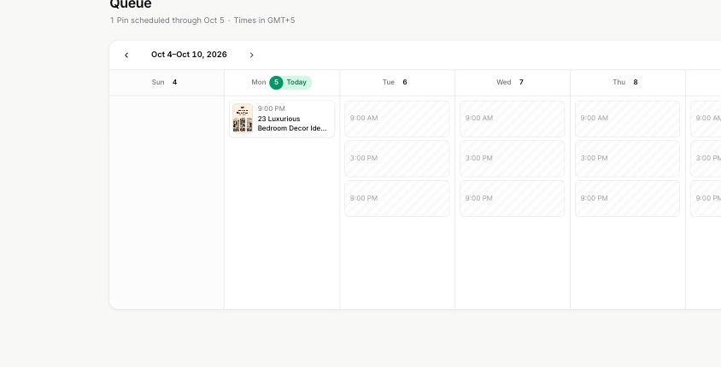The width and height of the screenshot is (721, 367).
Task: Select the 3:00 PM slot on Tuesday 6
Action: click(x=397, y=159)
